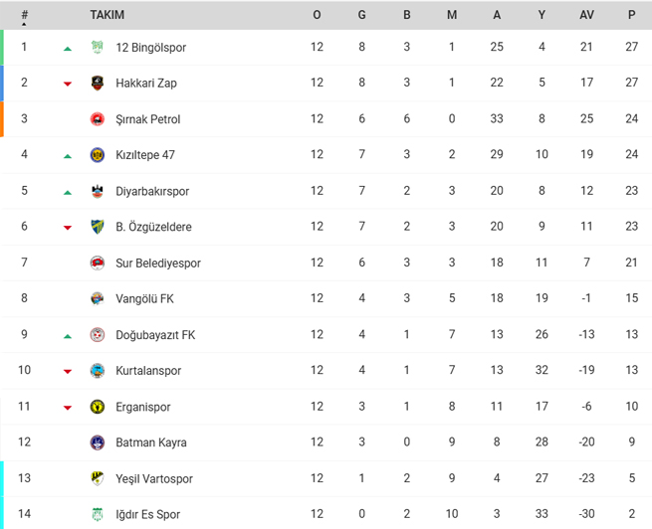This screenshot has height=529, width=652.
Task: Click the Erganispor yellow-black logo
Action: pos(98,407)
